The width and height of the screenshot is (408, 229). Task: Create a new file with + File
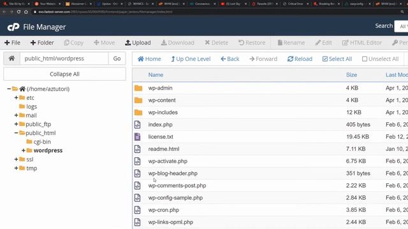pyautogui.click(x=13, y=43)
